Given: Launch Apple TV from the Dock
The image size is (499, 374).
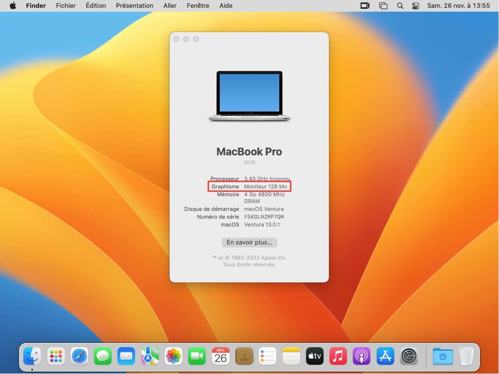Looking at the screenshot, I should pyautogui.click(x=315, y=356).
